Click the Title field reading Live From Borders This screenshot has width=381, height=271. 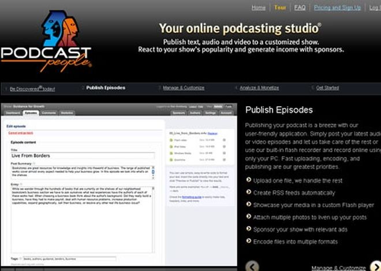[x=83, y=156]
